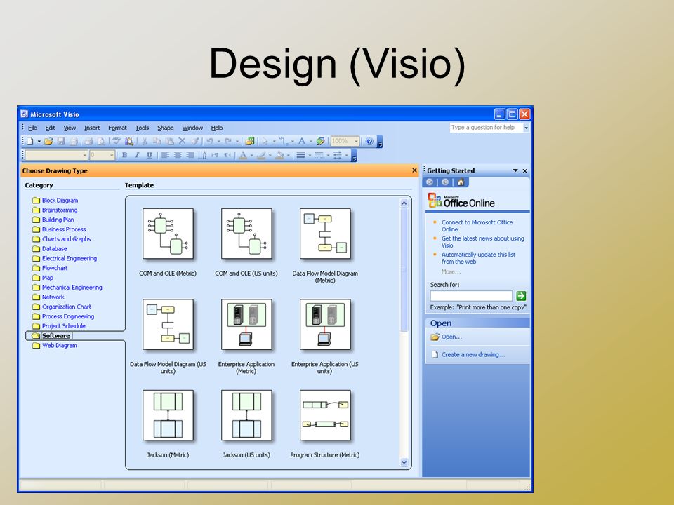Viewport: 674px width, 505px height.
Task: Click the Back arrow in Getting Started
Action: click(430, 182)
